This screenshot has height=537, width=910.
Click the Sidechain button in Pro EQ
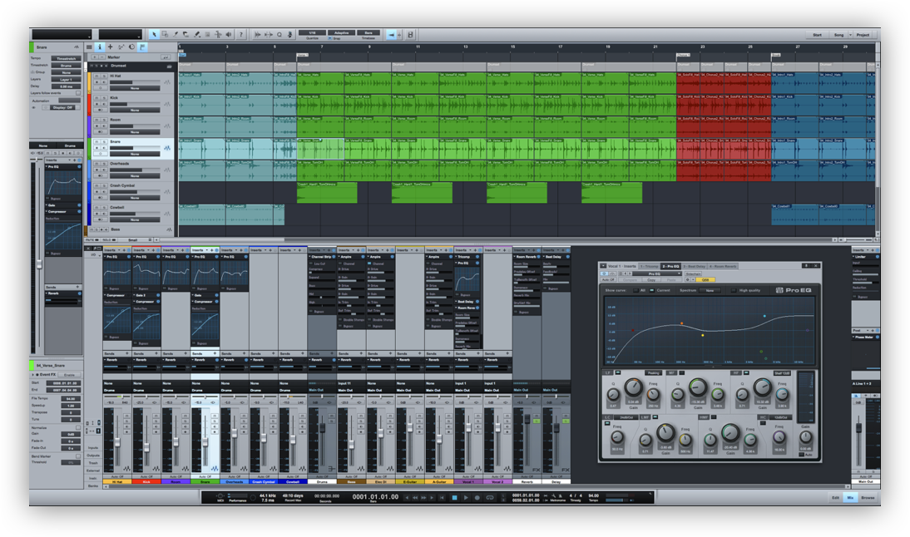click(x=694, y=273)
